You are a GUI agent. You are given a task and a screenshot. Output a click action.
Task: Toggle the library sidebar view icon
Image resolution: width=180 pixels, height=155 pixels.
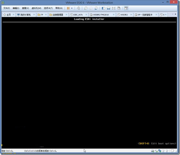(x=103, y=8)
